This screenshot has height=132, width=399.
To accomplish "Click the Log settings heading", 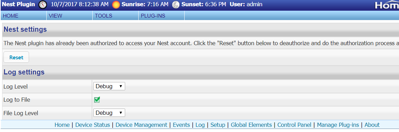I will [24, 72].
